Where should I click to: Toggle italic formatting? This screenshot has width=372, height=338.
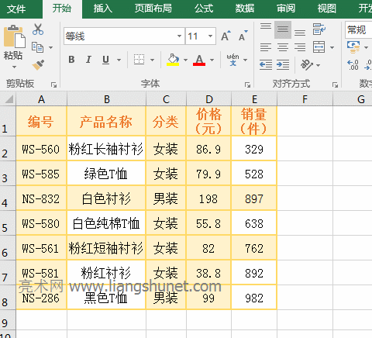[88, 60]
